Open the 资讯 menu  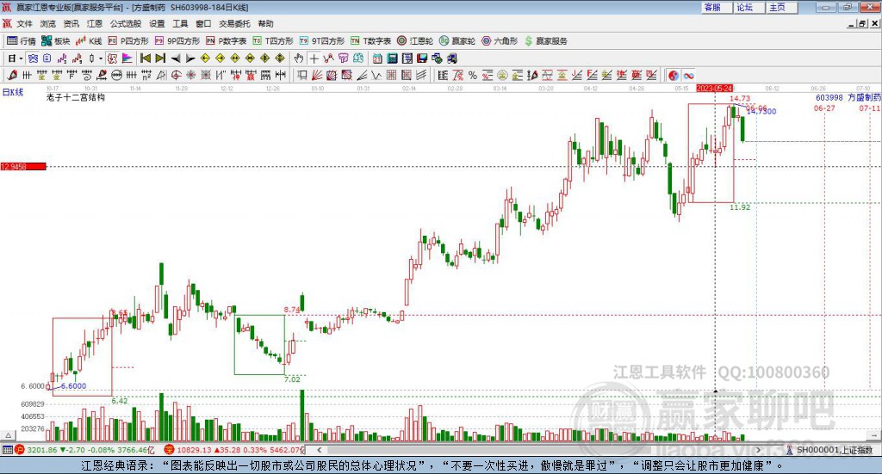[x=71, y=23]
